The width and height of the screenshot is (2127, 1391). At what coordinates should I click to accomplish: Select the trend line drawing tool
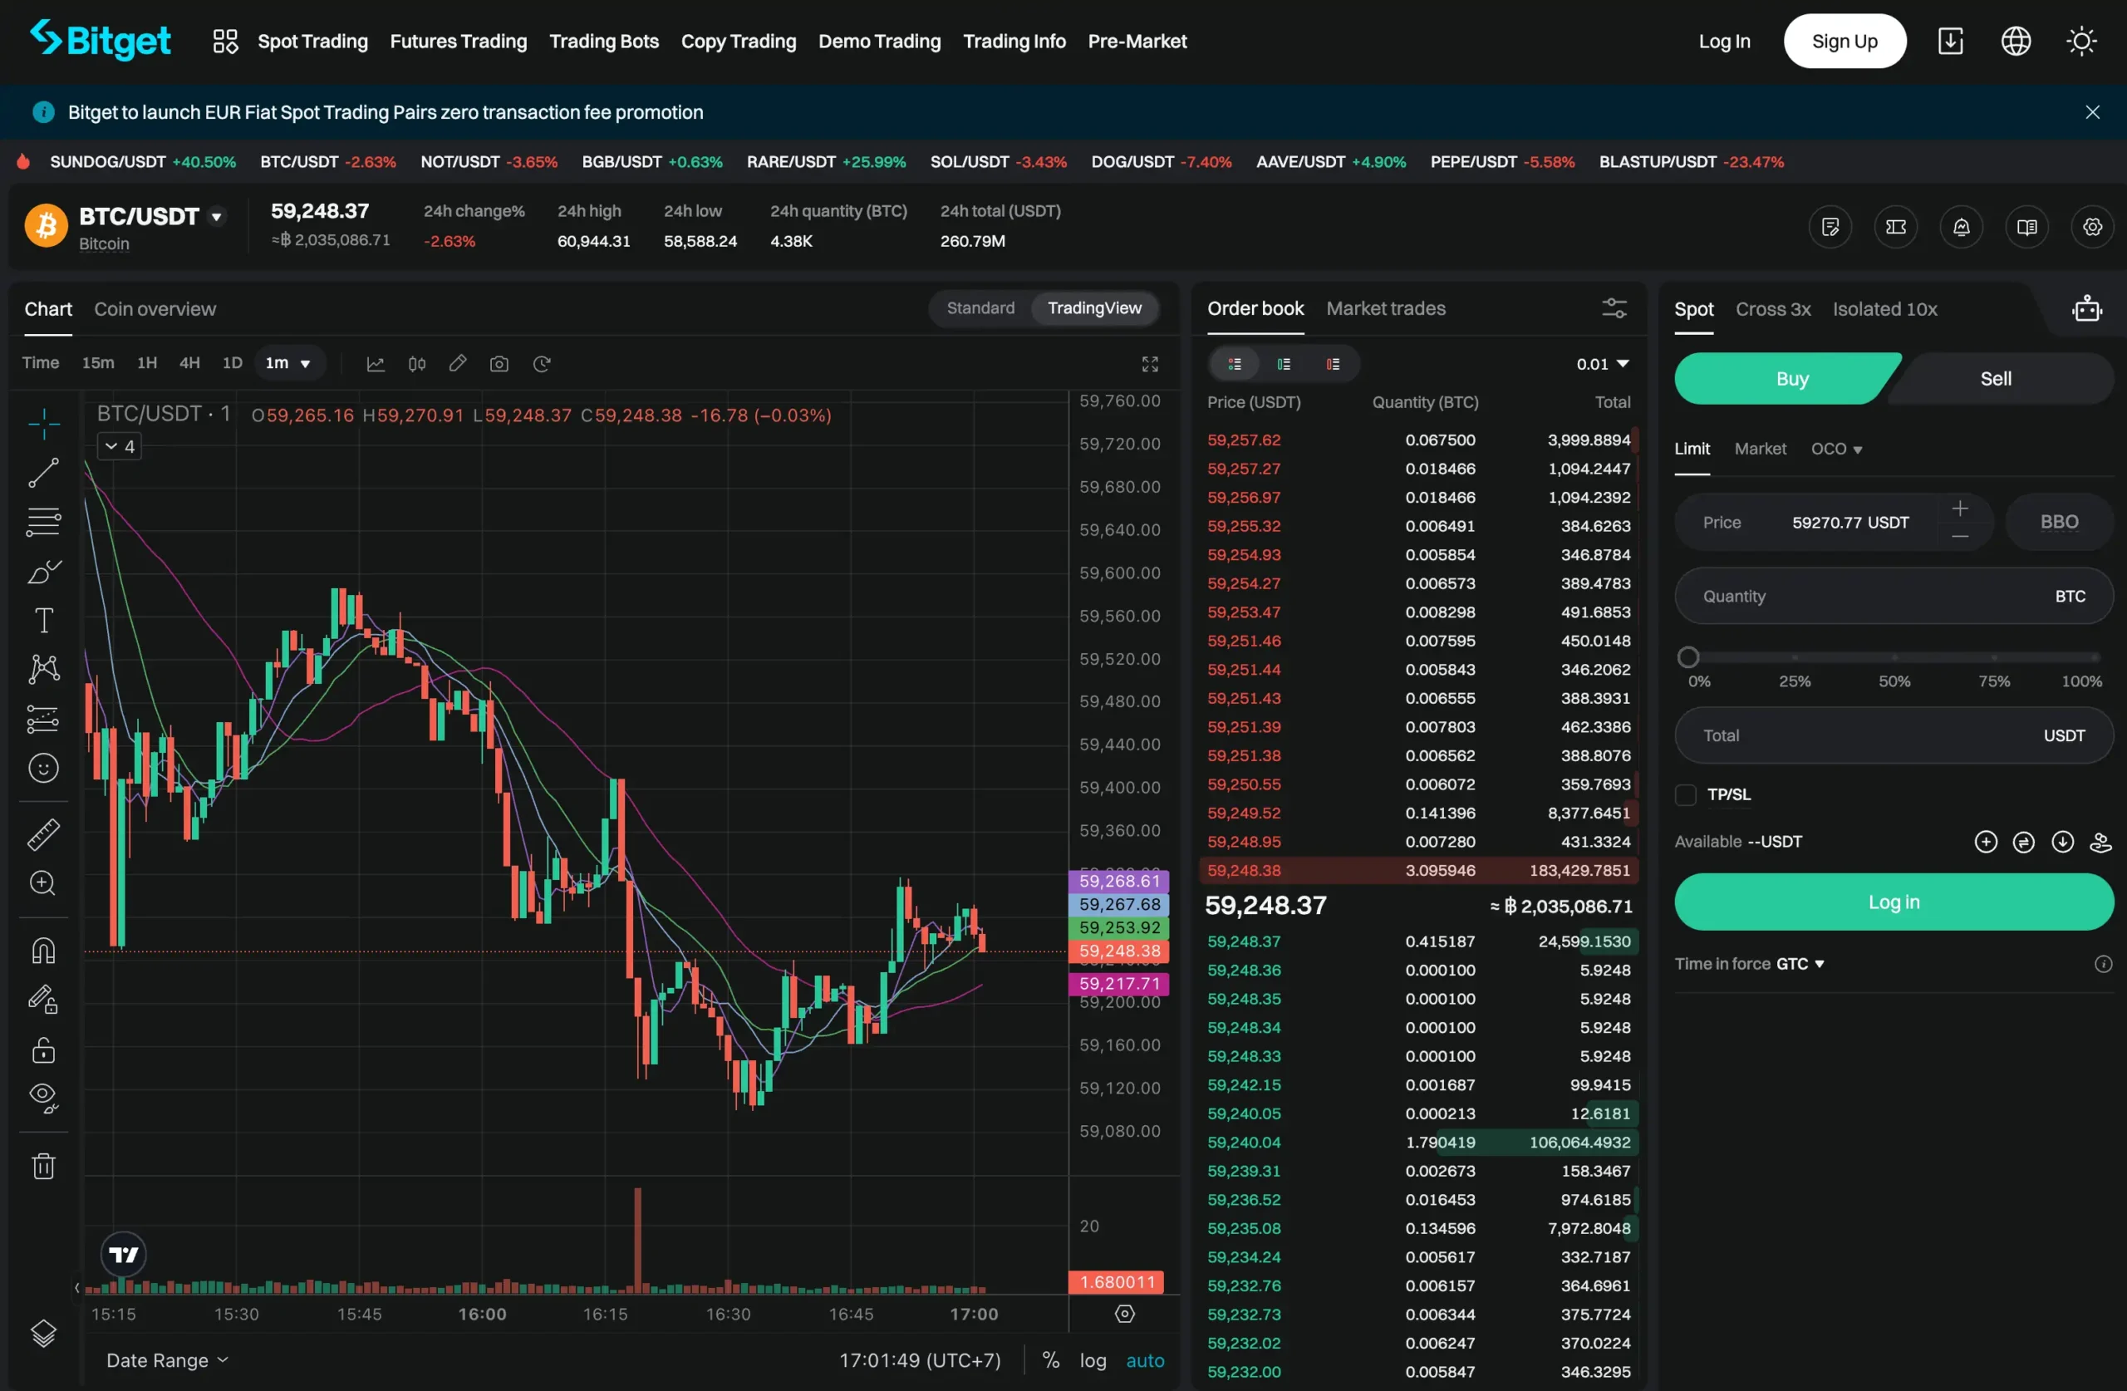pos(43,473)
